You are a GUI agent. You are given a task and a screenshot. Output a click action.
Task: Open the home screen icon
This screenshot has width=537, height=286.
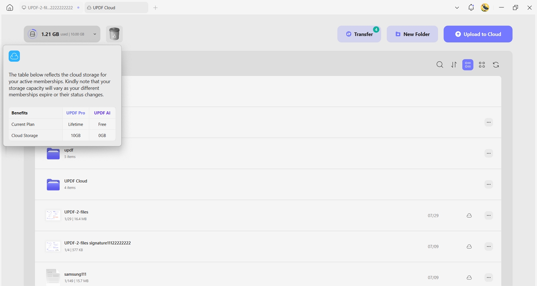pyautogui.click(x=10, y=7)
